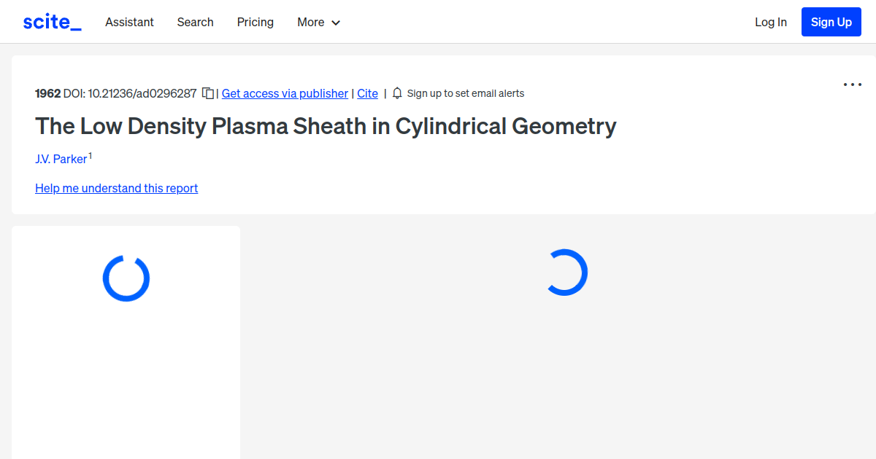Open Help me understand this report

(116, 188)
